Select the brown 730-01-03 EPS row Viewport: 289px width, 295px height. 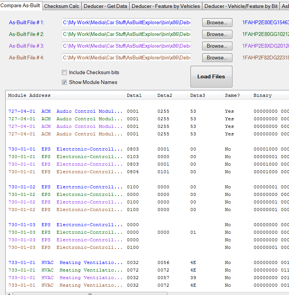coord(148,247)
